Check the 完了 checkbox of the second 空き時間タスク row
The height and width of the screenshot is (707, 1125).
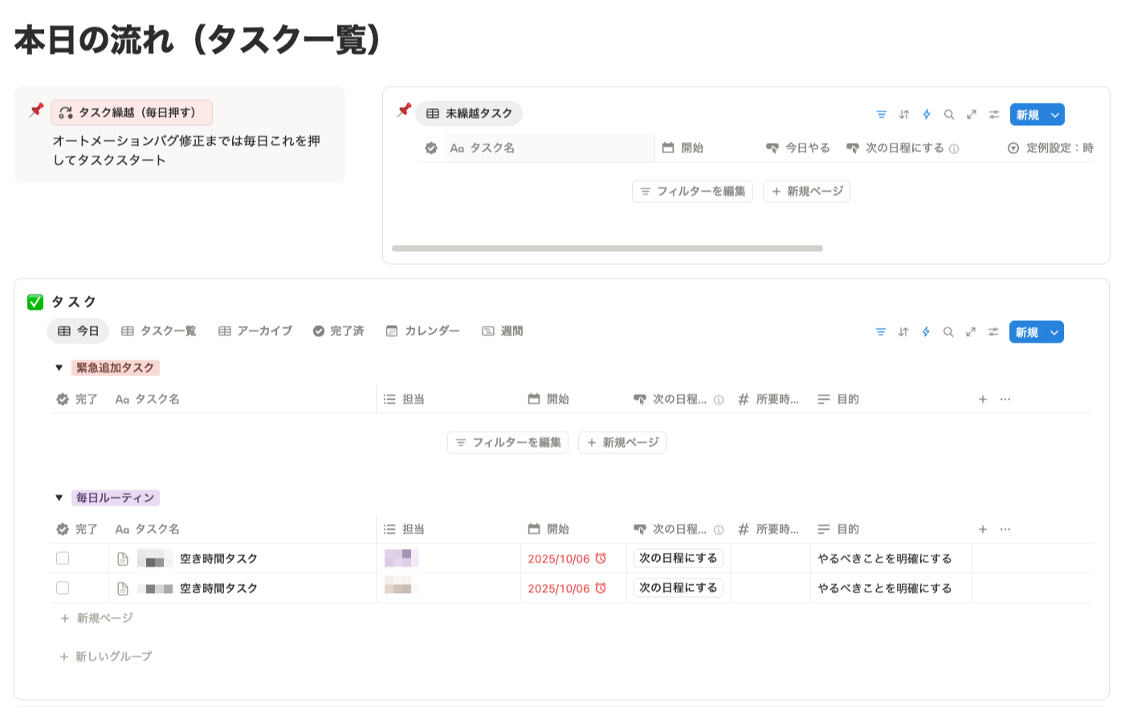coord(63,588)
